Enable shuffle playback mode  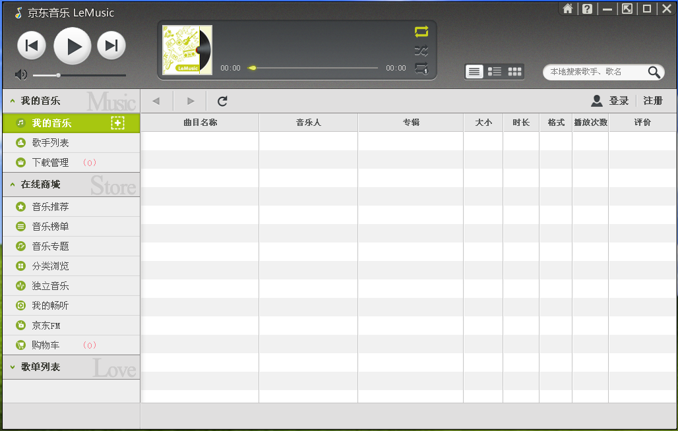(421, 49)
